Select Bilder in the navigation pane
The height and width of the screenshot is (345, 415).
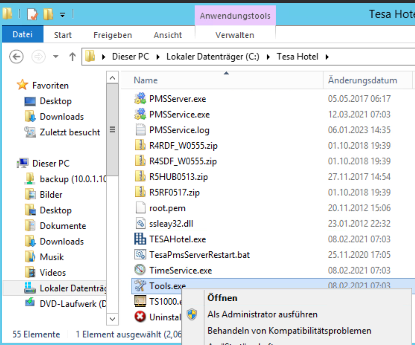pos(51,194)
